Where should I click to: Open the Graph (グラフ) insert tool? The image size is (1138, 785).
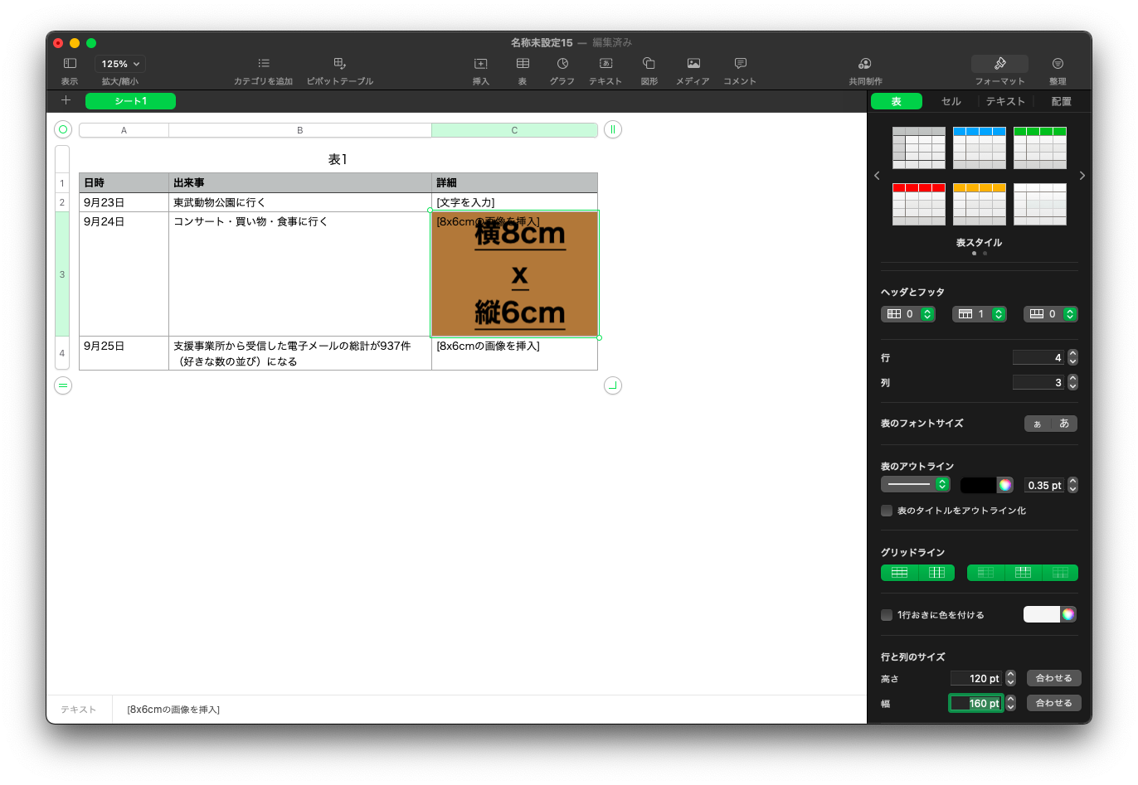(562, 64)
